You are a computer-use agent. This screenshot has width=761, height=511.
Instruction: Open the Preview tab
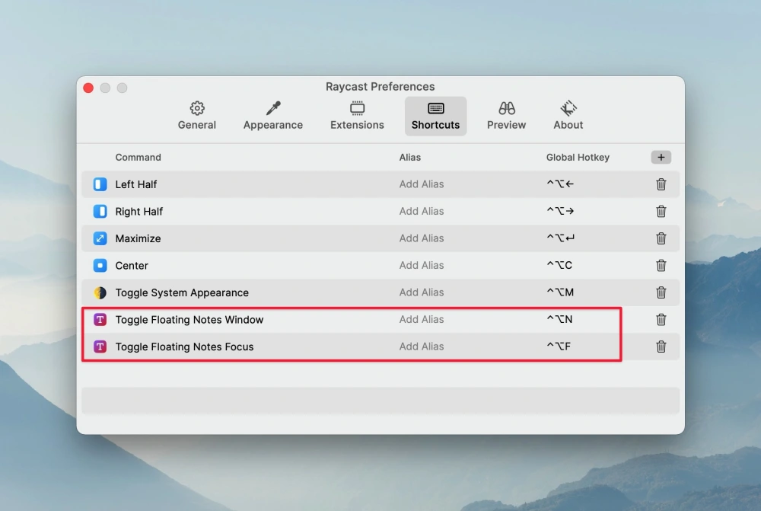click(x=506, y=116)
